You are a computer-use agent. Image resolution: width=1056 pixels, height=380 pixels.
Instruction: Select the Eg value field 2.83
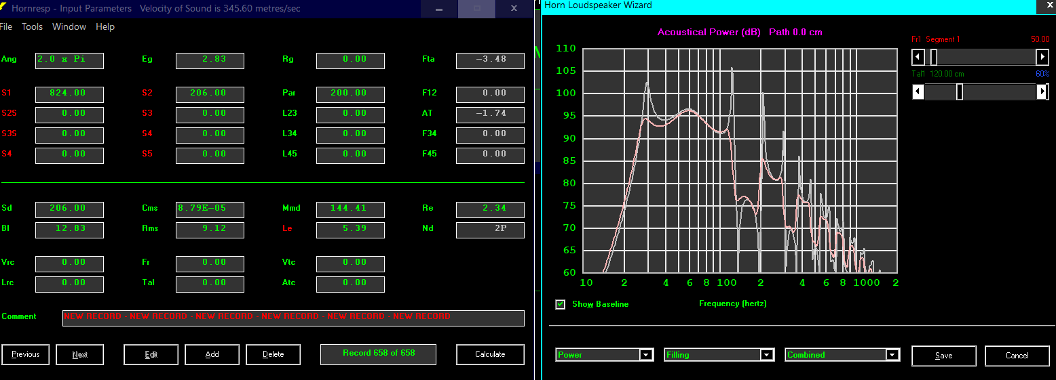[x=210, y=60]
